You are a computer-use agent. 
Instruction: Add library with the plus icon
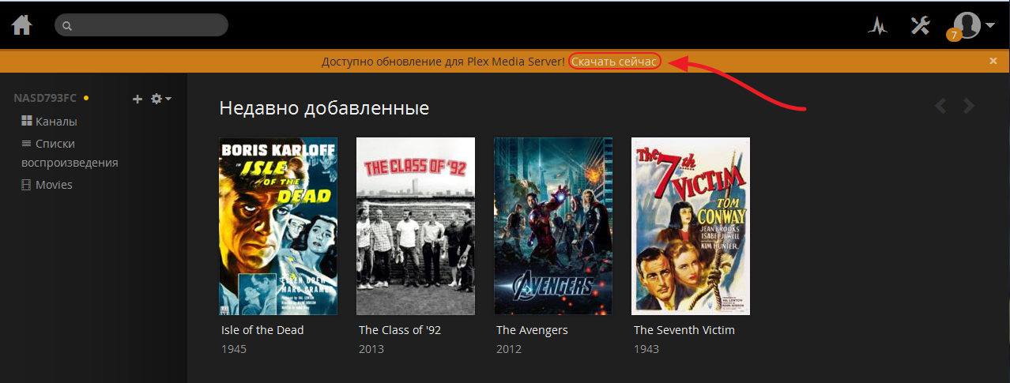(x=137, y=99)
